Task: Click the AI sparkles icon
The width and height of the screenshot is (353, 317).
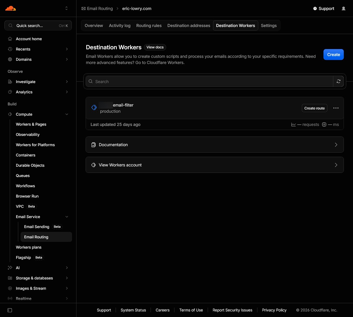Action: (x=10, y=268)
